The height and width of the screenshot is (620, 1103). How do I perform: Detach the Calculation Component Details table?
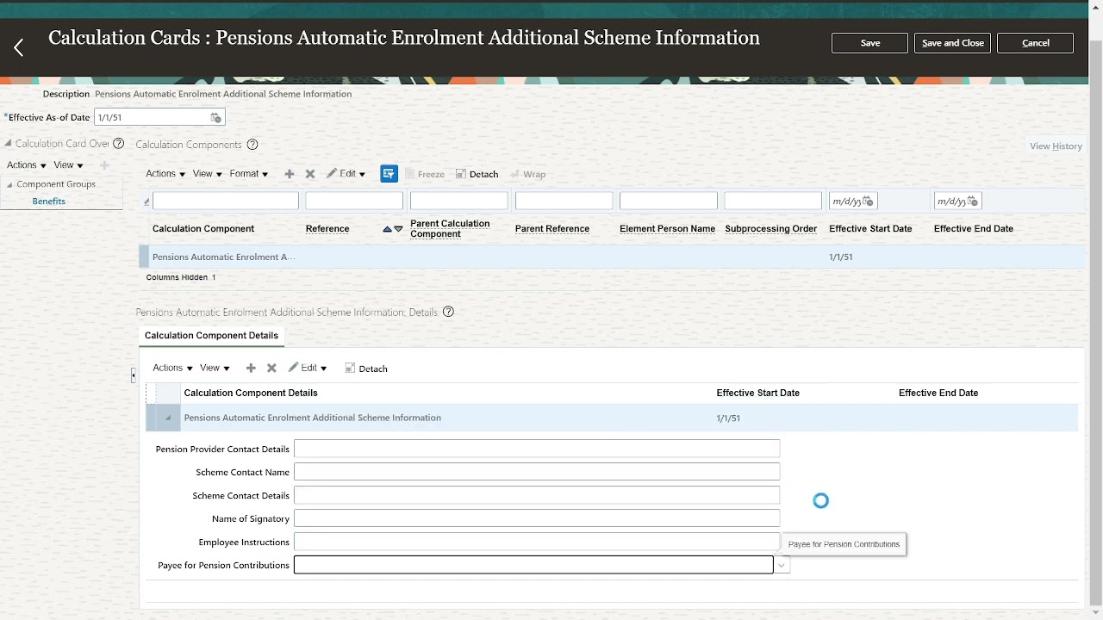(366, 369)
